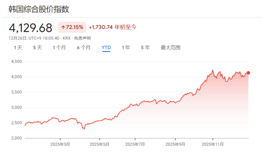This screenshot has height=156, width=268.
Task: Click the KRX exchange label
Action: [x=67, y=38]
